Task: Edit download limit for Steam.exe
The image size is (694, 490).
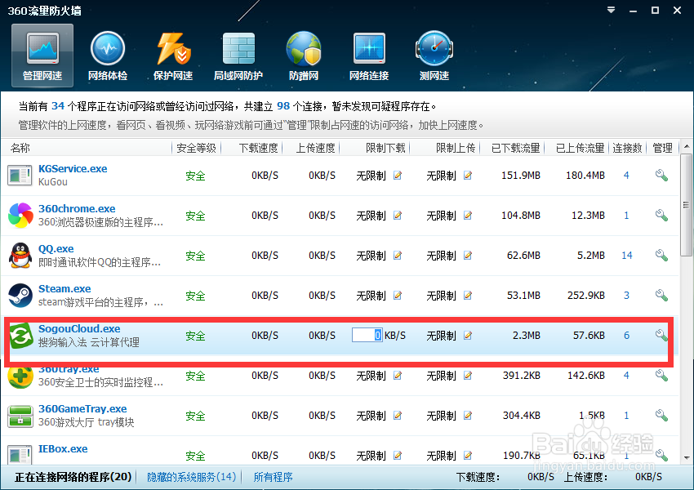Action: pos(398,296)
